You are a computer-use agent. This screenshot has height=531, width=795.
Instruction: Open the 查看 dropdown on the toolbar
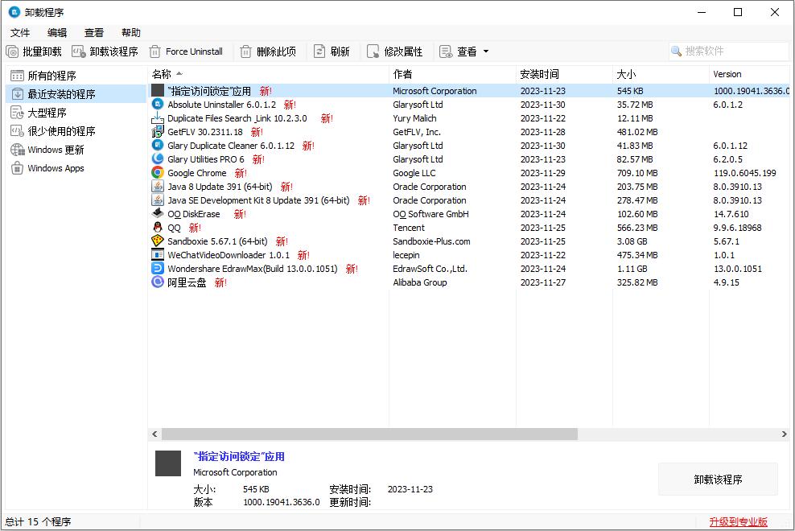click(465, 51)
